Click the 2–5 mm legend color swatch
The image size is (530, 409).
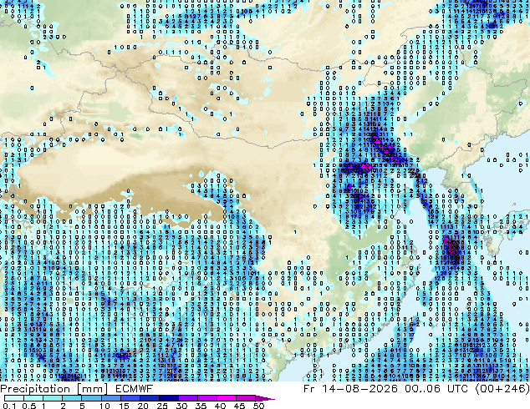pos(72,398)
